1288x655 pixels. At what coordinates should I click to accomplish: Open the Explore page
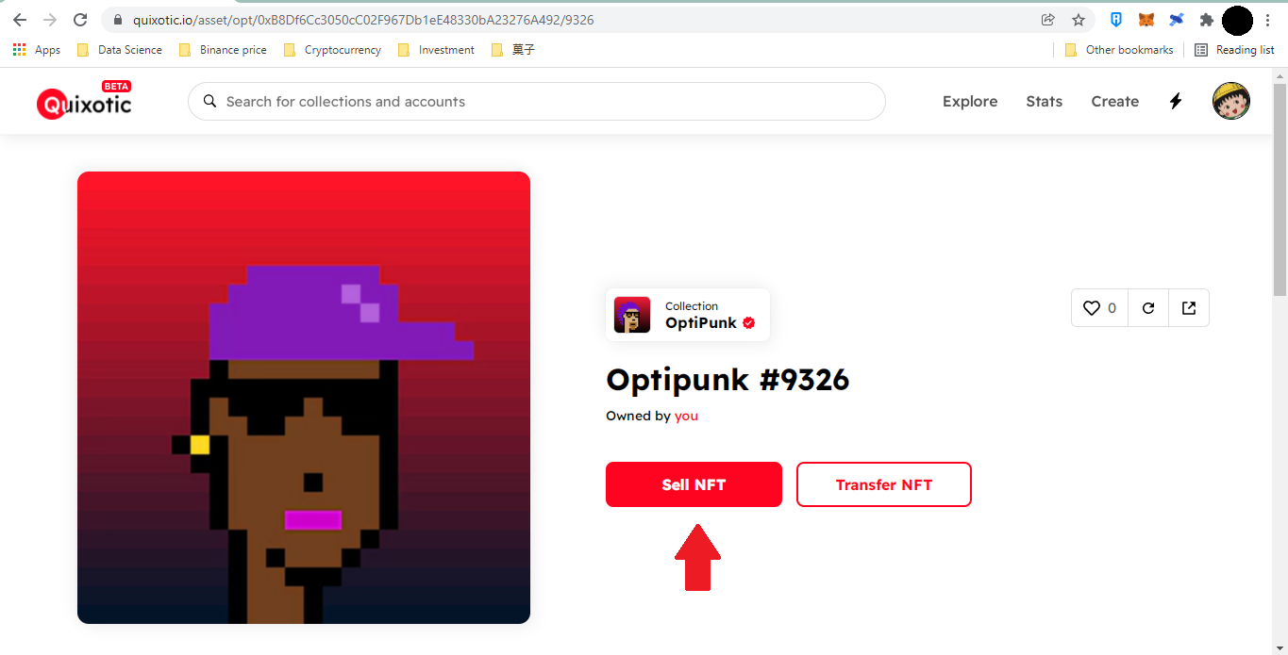click(x=970, y=101)
